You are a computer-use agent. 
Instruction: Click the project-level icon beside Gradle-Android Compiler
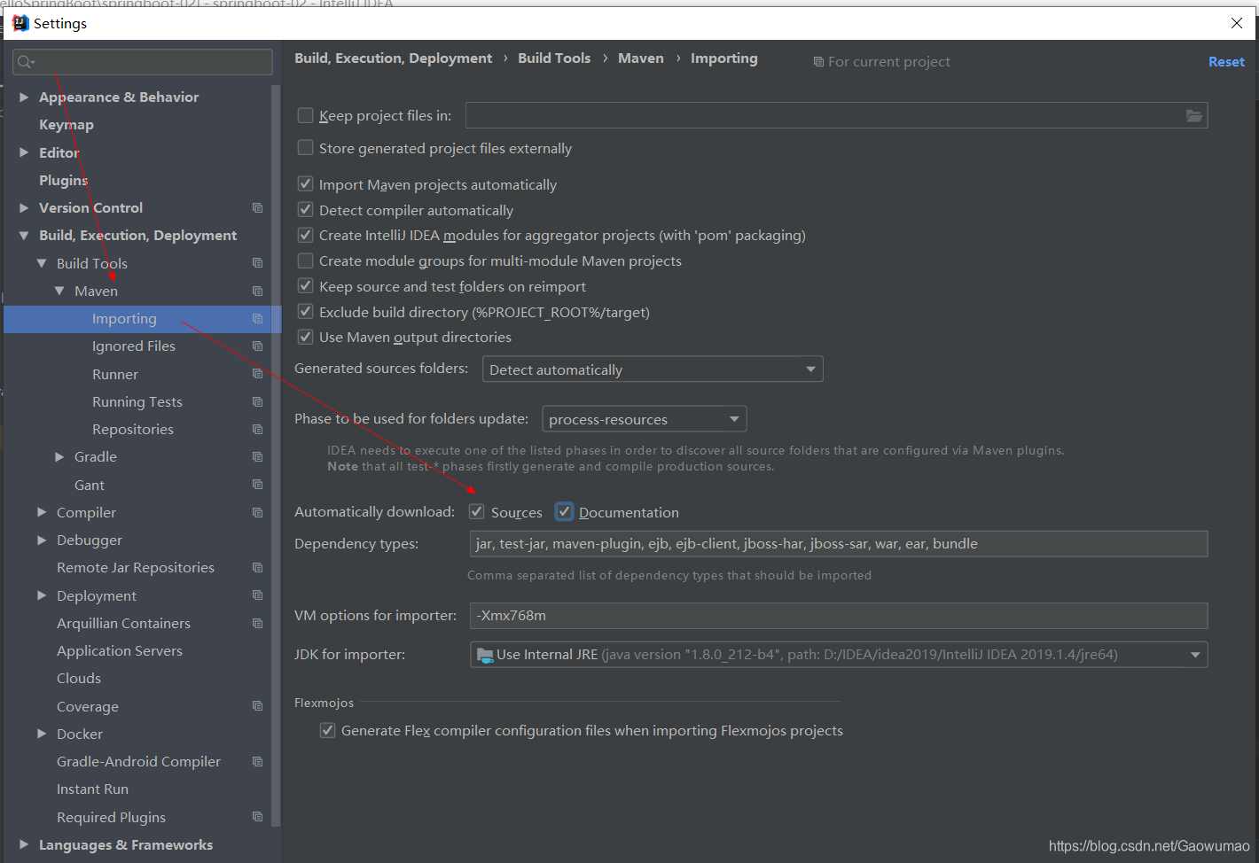(257, 762)
